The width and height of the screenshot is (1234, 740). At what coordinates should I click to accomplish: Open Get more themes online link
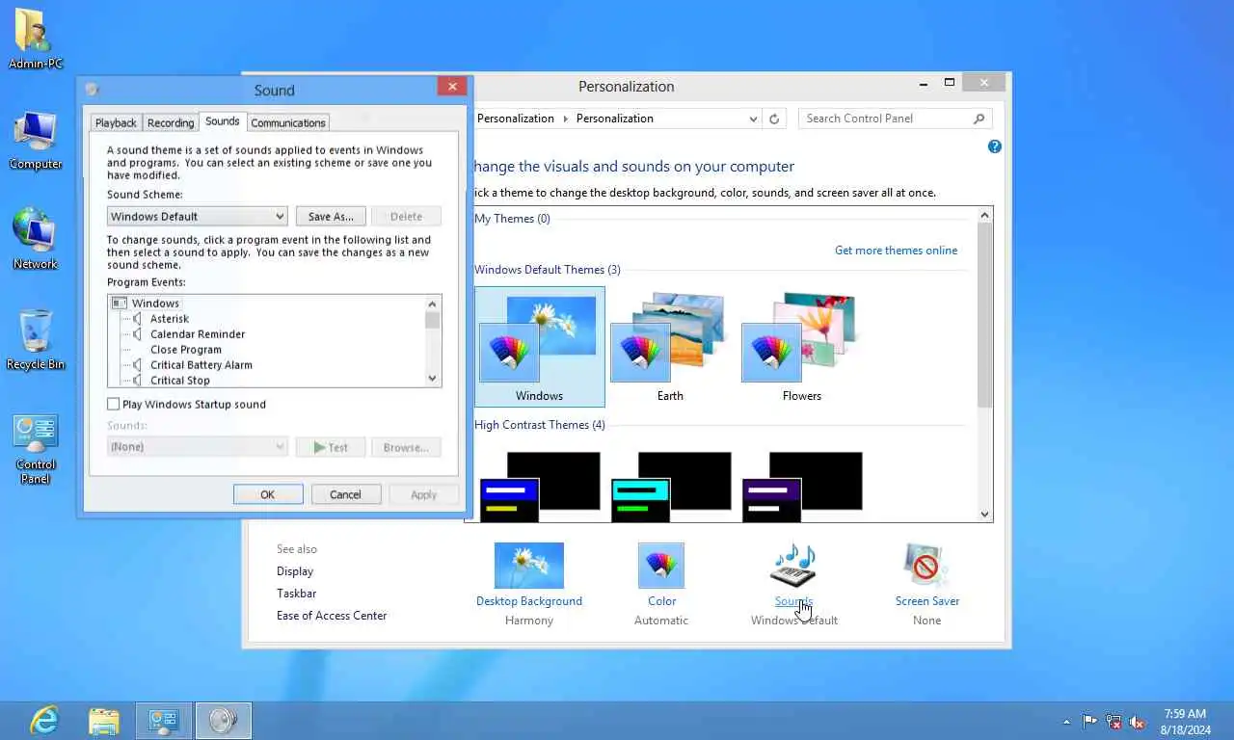click(896, 251)
